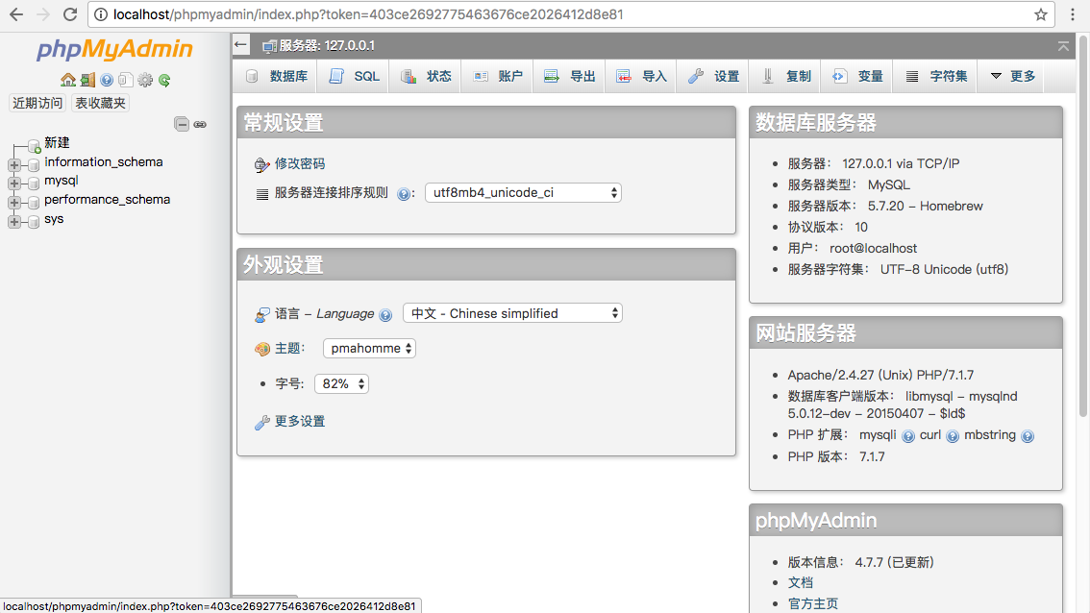Open MySQL documentation page icon in sidebar

pos(125,80)
